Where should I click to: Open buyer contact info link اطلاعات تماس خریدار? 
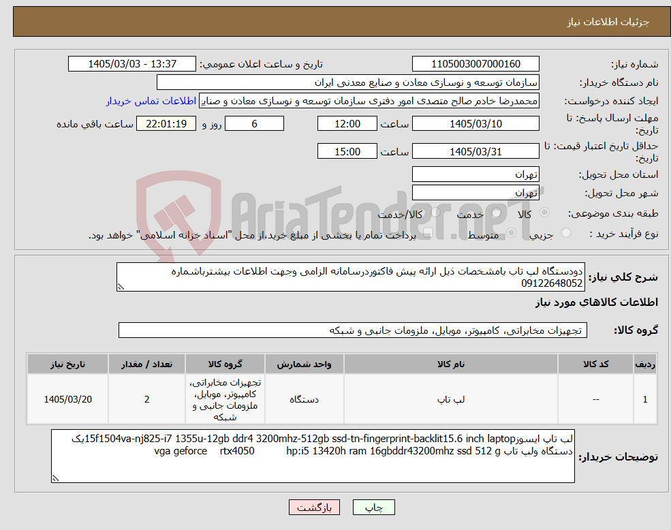151,101
